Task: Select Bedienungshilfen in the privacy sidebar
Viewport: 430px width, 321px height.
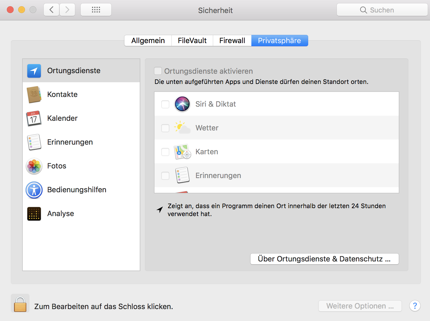Action: tap(81, 190)
